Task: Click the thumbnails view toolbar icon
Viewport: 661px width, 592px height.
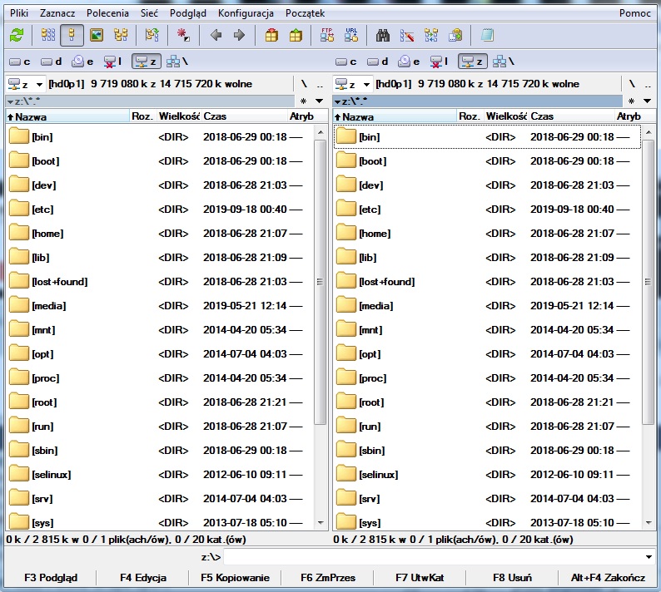Action: click(97, 35)
